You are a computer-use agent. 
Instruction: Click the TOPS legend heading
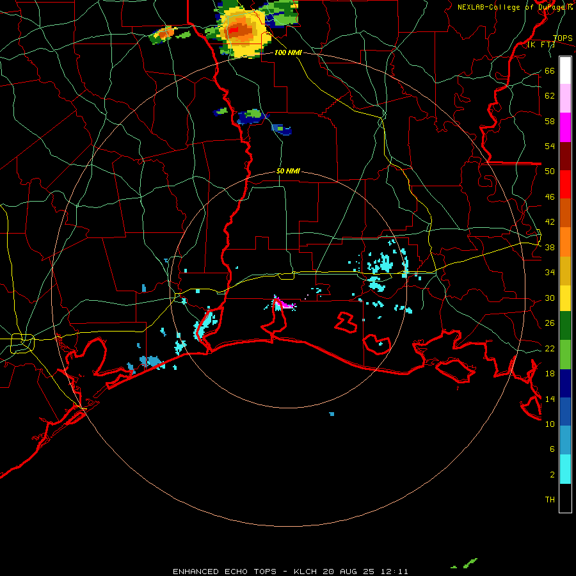click(563, 38)
